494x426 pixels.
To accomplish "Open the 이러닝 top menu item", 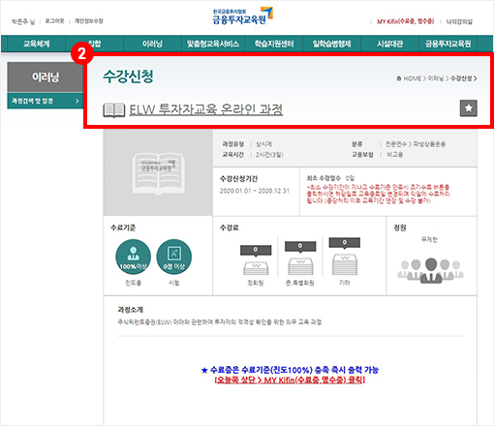I will (x=152, y=44).
